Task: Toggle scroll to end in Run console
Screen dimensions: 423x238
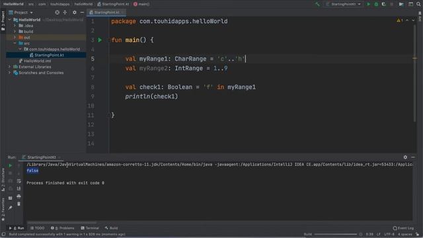Action: click(19, 189)
